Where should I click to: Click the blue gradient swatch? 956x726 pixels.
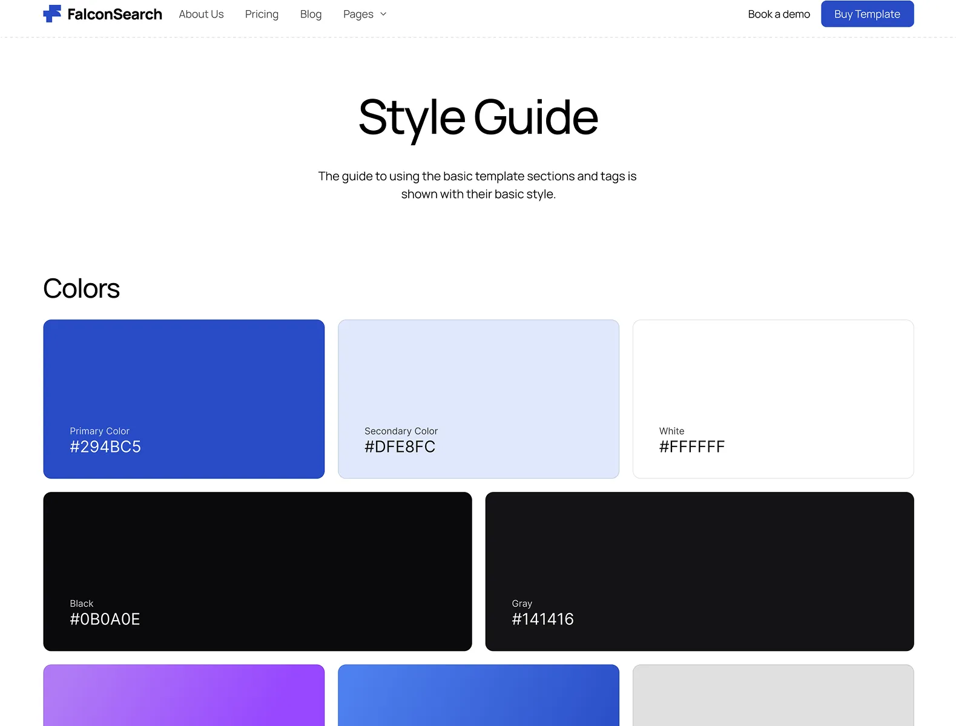478,695
